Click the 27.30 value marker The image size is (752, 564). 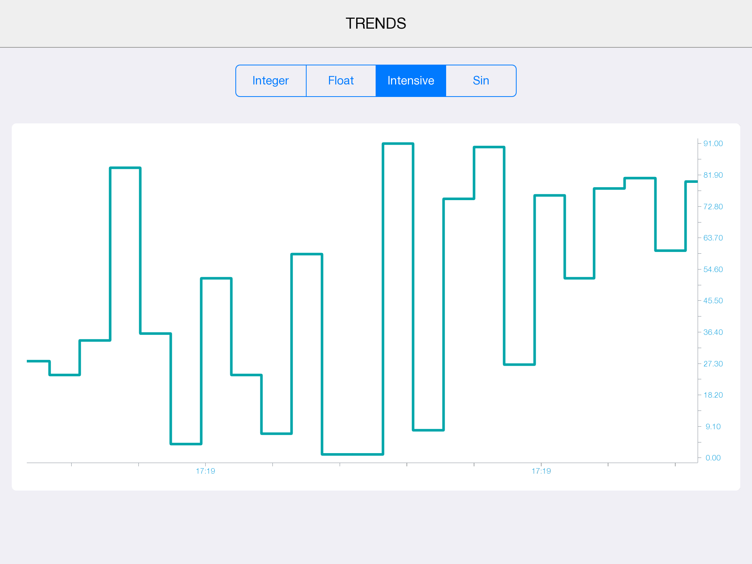tap(713, 363)
